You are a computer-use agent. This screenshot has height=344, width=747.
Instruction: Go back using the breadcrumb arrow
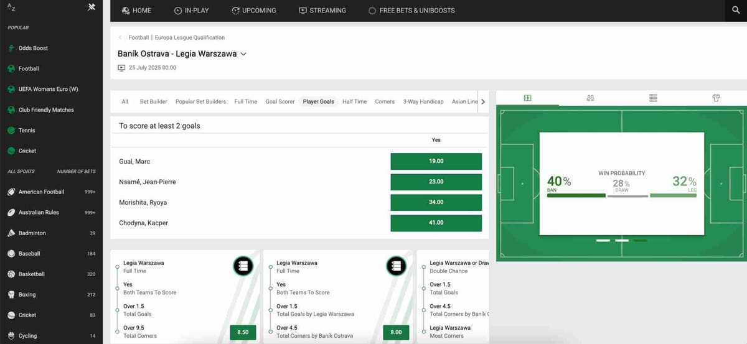[120, 37]
